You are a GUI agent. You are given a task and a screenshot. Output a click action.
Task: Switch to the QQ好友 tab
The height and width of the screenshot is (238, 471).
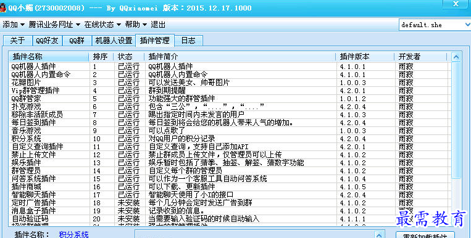[47, 41]
